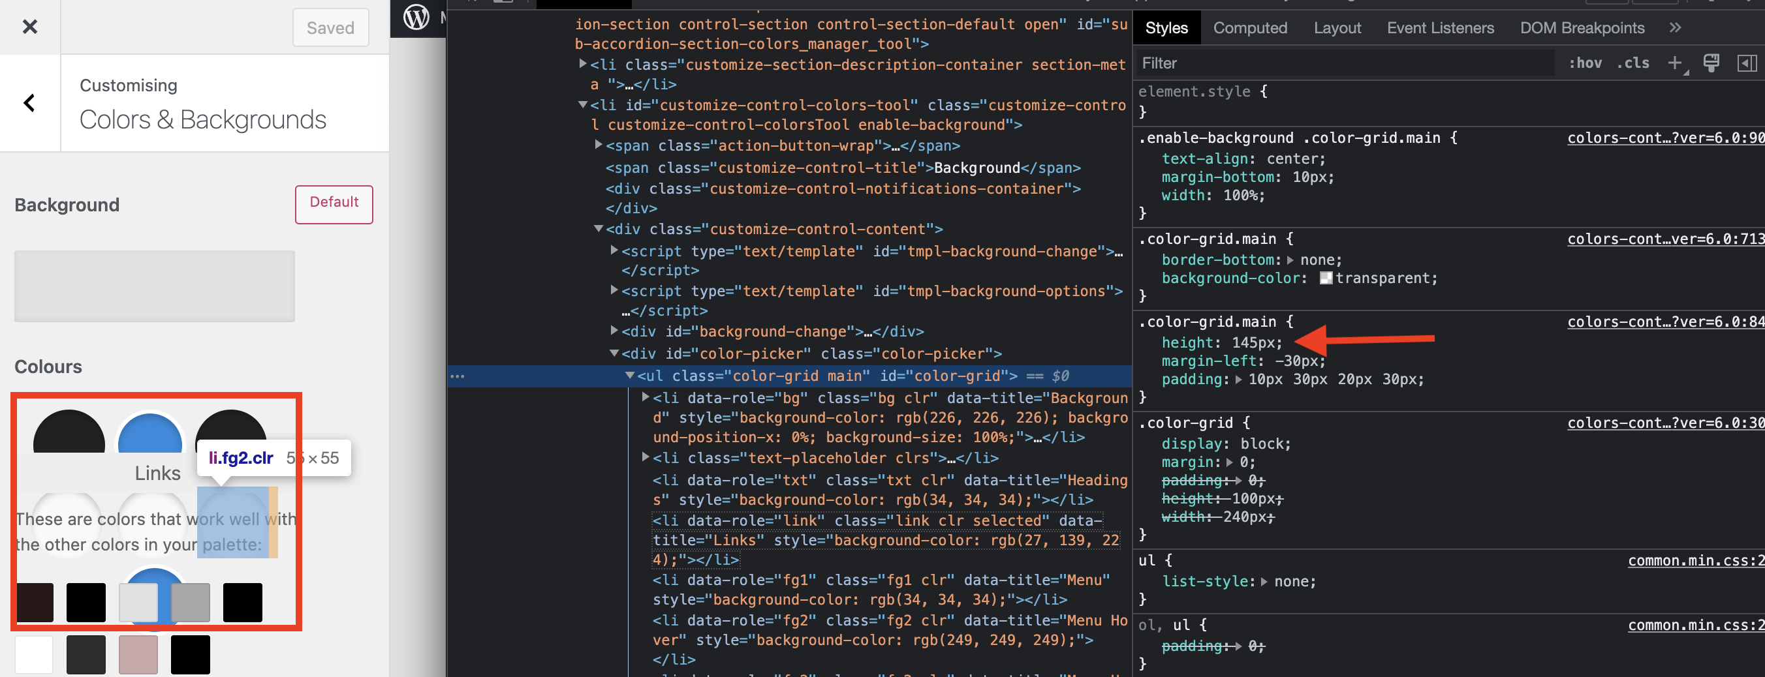Expand the background-change div node

614,331
